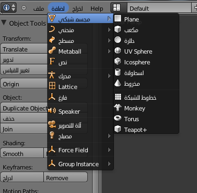Screen dimensions: 197x193
Task: Click the cube icon beside مكعب
Action: pos(118,29)
